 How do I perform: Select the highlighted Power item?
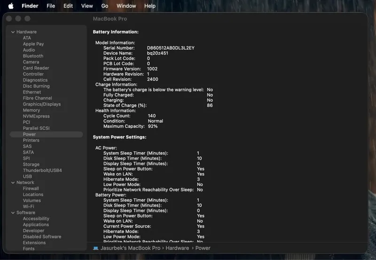46,134
